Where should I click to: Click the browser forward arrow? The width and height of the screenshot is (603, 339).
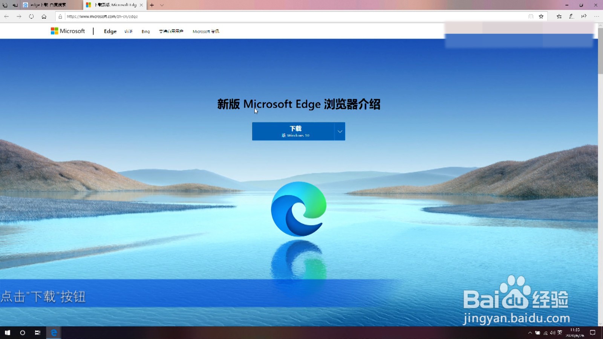pos(19,17)
